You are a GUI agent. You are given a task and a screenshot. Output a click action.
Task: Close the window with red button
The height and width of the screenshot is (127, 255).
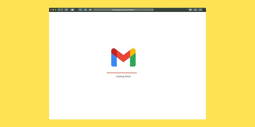[51, 10]
